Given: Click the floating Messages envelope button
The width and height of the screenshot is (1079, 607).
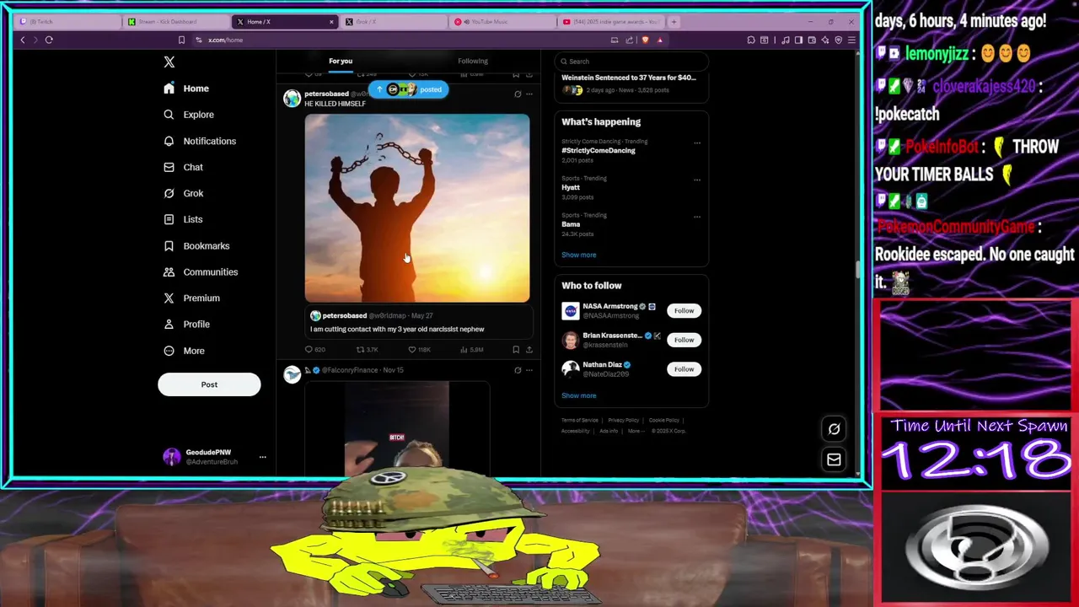Looking at the screenshot, I should click(x=834, y=459).
